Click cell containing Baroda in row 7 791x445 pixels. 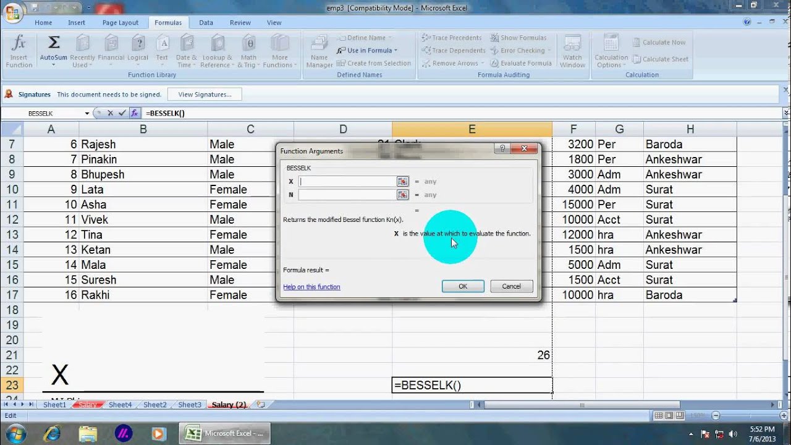click(x=690, y=144)
